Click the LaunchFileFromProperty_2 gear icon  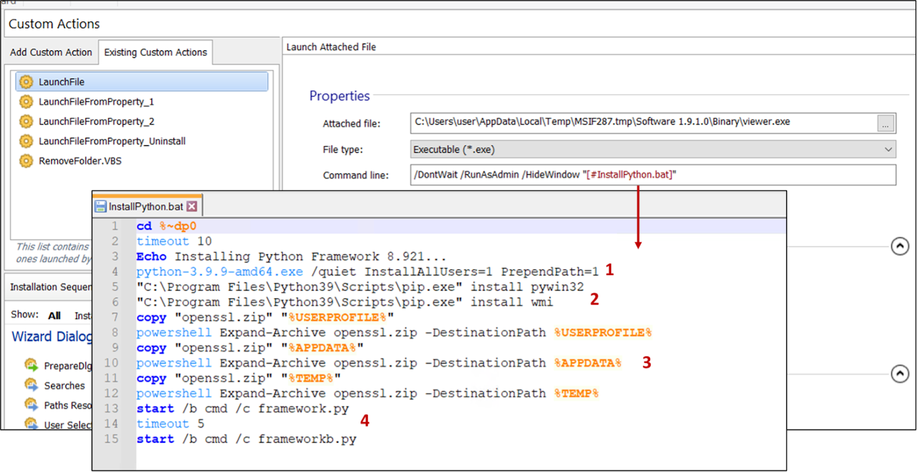pyautogui.click(x=26, y=122)
